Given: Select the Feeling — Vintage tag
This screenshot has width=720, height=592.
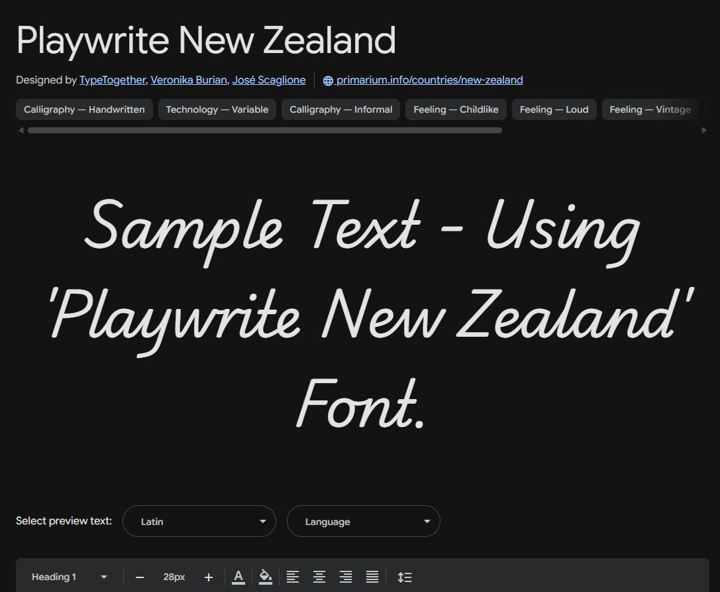Looking at the screenshot, I should pos(650,109).
